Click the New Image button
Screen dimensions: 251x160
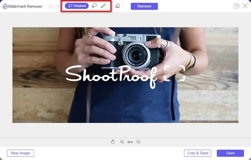(x=20, y=153)
